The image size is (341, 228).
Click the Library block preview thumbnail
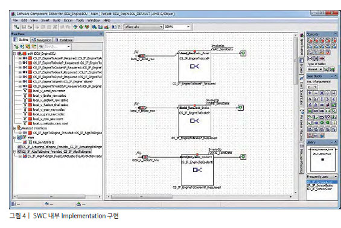coord(322,159)
